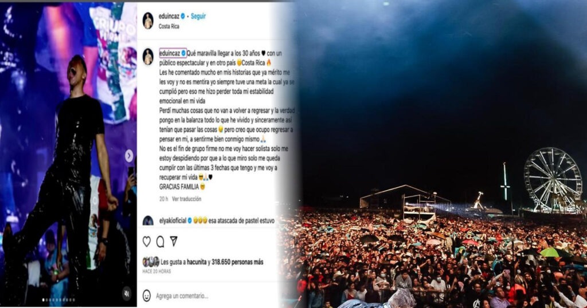
Task: Unmute the video with speaker icon
Action: pos(127,294)
